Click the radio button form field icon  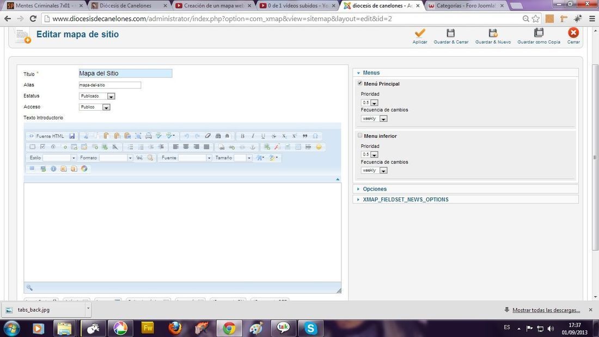[x=53, y=147]
